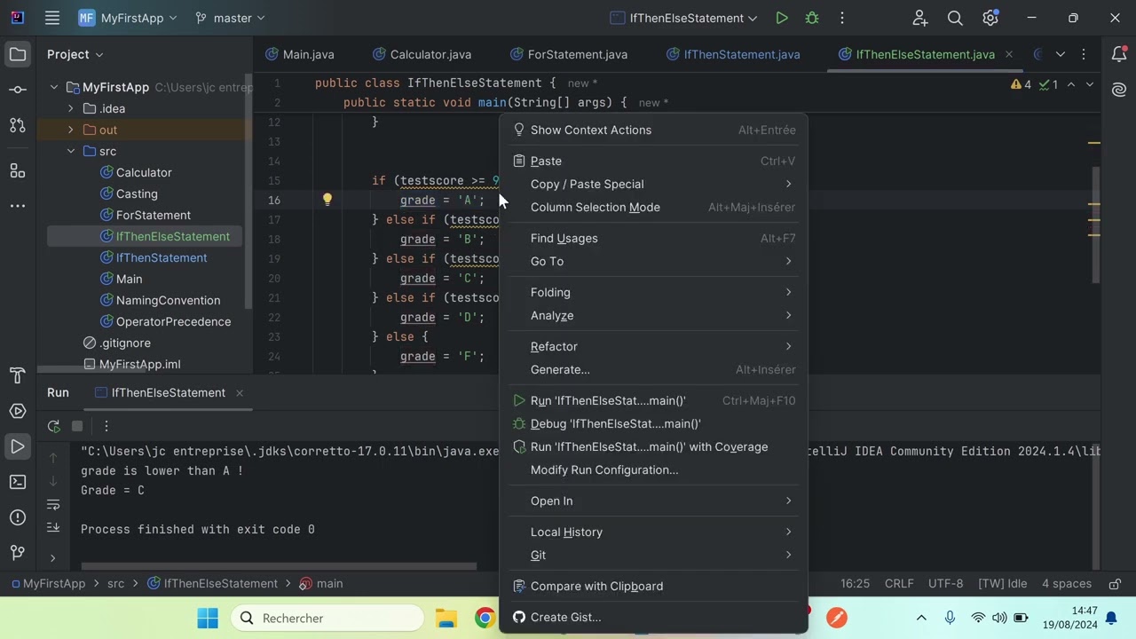Open IDE settings gear icon
The width and height of the screenshot is (1136, 639).
(990, 18)
